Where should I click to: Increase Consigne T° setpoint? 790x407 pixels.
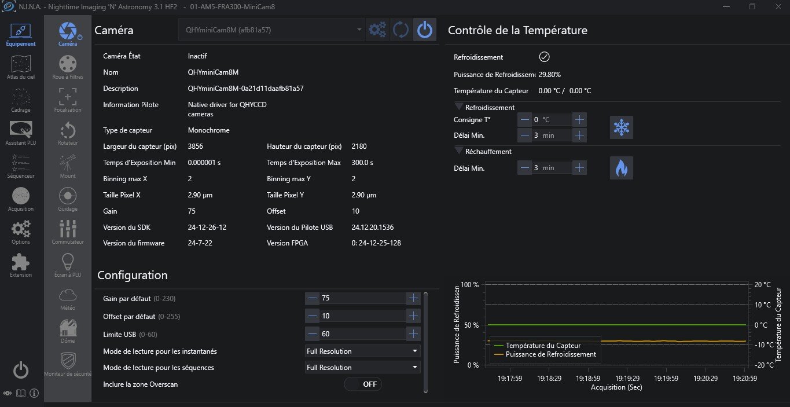pyautogui.click(x=579, y=120)
